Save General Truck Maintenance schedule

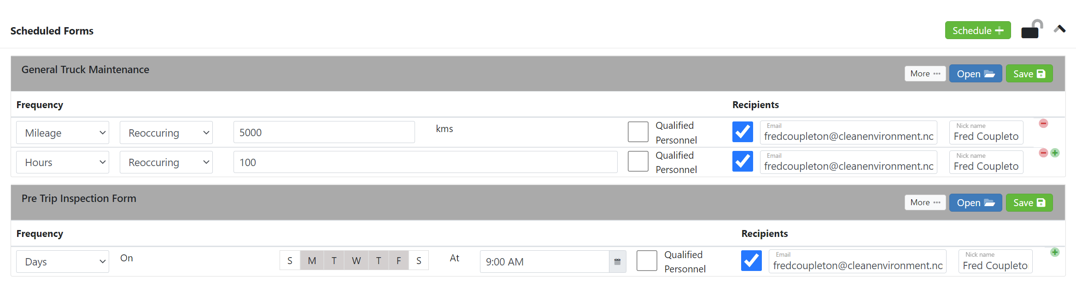point(1029,74)
